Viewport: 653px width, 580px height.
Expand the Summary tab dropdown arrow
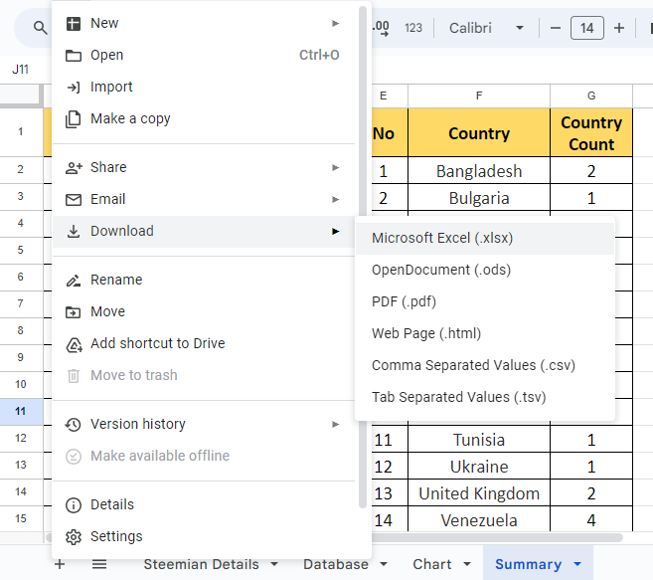point(577,565)
